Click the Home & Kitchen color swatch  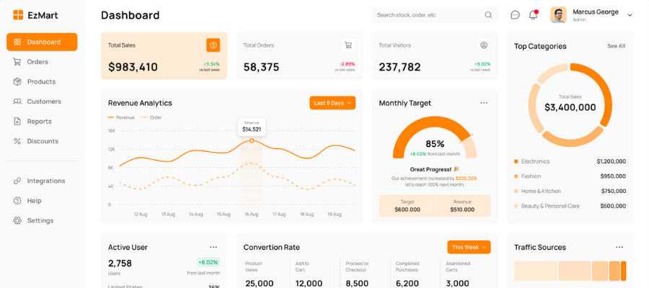[516, 192]
